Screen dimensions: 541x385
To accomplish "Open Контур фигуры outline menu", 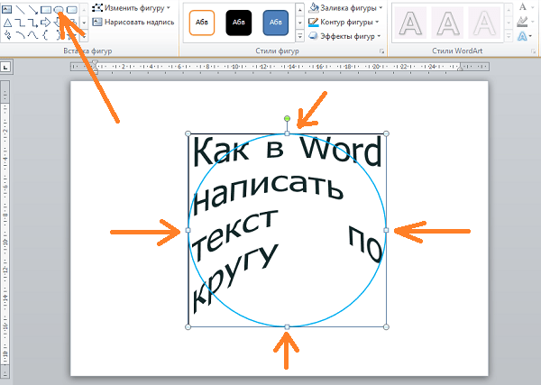I will (x=344, y=22).
